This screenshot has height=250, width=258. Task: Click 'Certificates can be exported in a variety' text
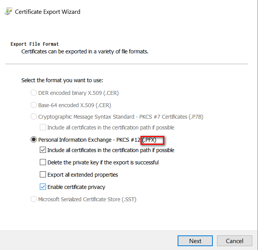point(85,51)
